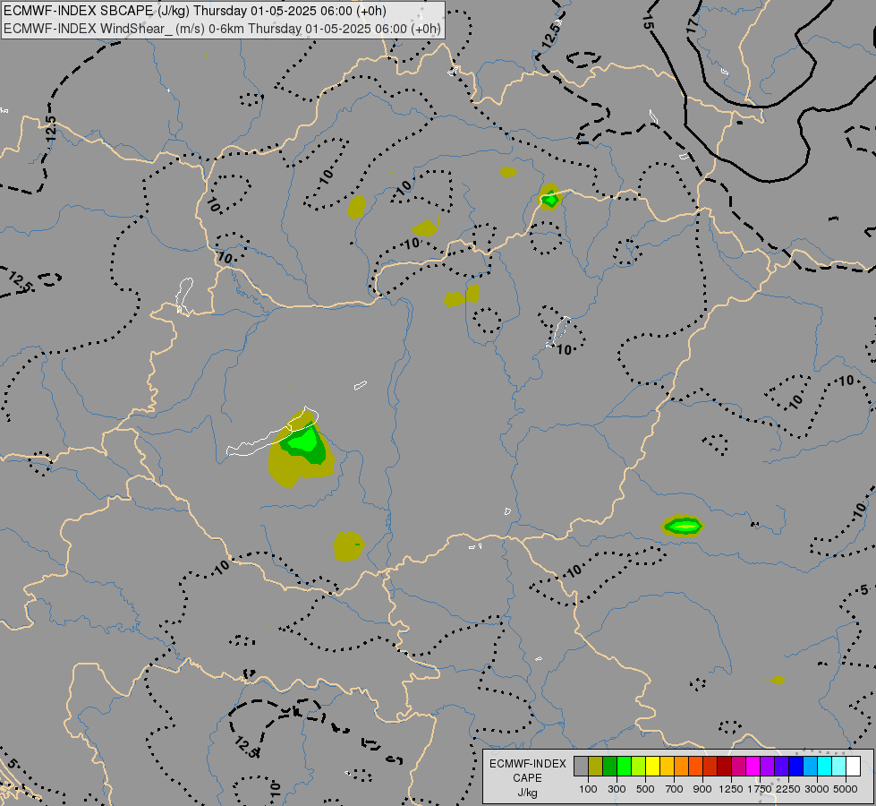Click the legend tick label 700

point(675,789)
